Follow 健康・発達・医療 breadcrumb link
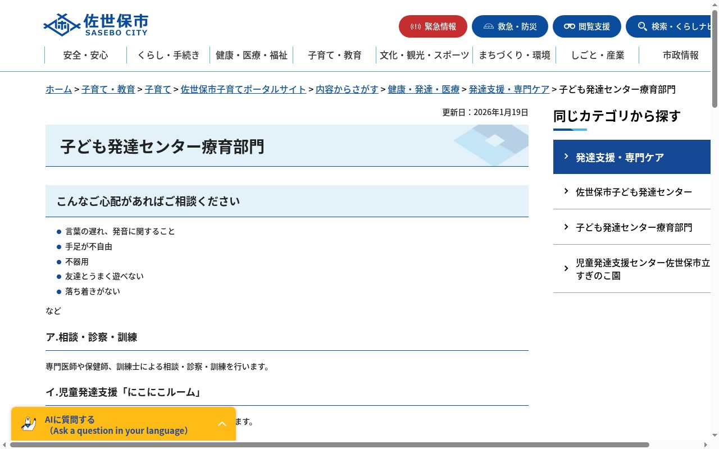The height and width of the screenshot is (449, 719). tap(424, 89)
